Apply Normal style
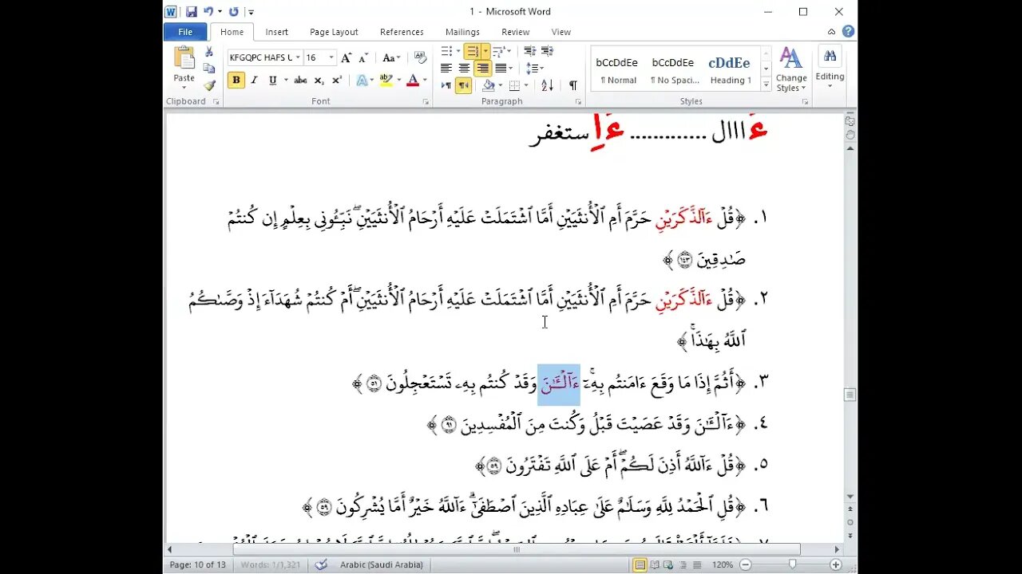The image size is (1022, 574). tap(618, 69)
